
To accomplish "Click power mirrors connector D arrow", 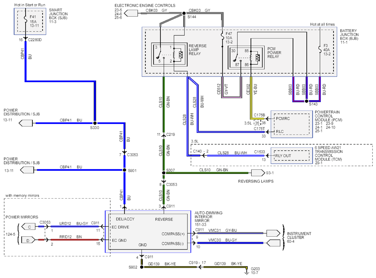I will tap(28, 240).
